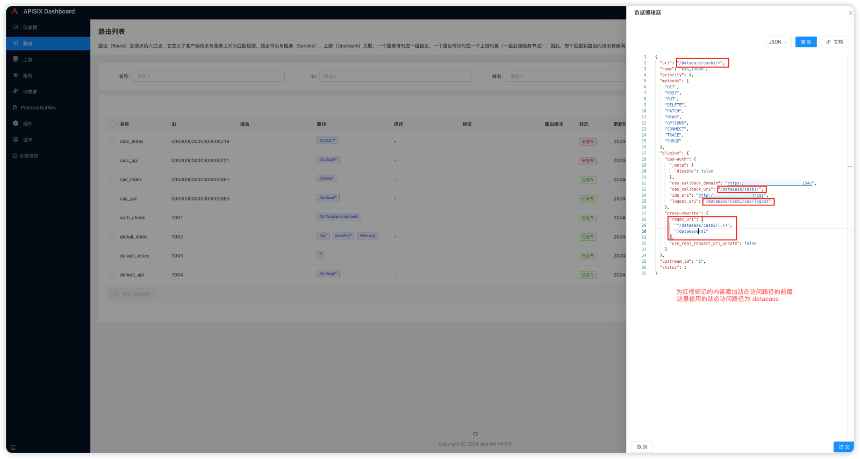The width and height of the screenshot is (860, 459).
Task: Check the cas_index row checkbox
Action: point(112,180)
